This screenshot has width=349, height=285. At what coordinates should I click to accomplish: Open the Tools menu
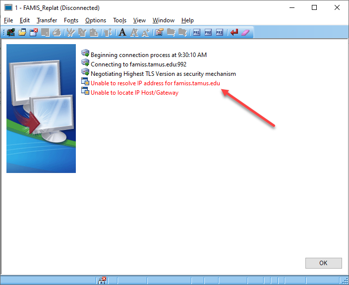click(x=119, y=20)
